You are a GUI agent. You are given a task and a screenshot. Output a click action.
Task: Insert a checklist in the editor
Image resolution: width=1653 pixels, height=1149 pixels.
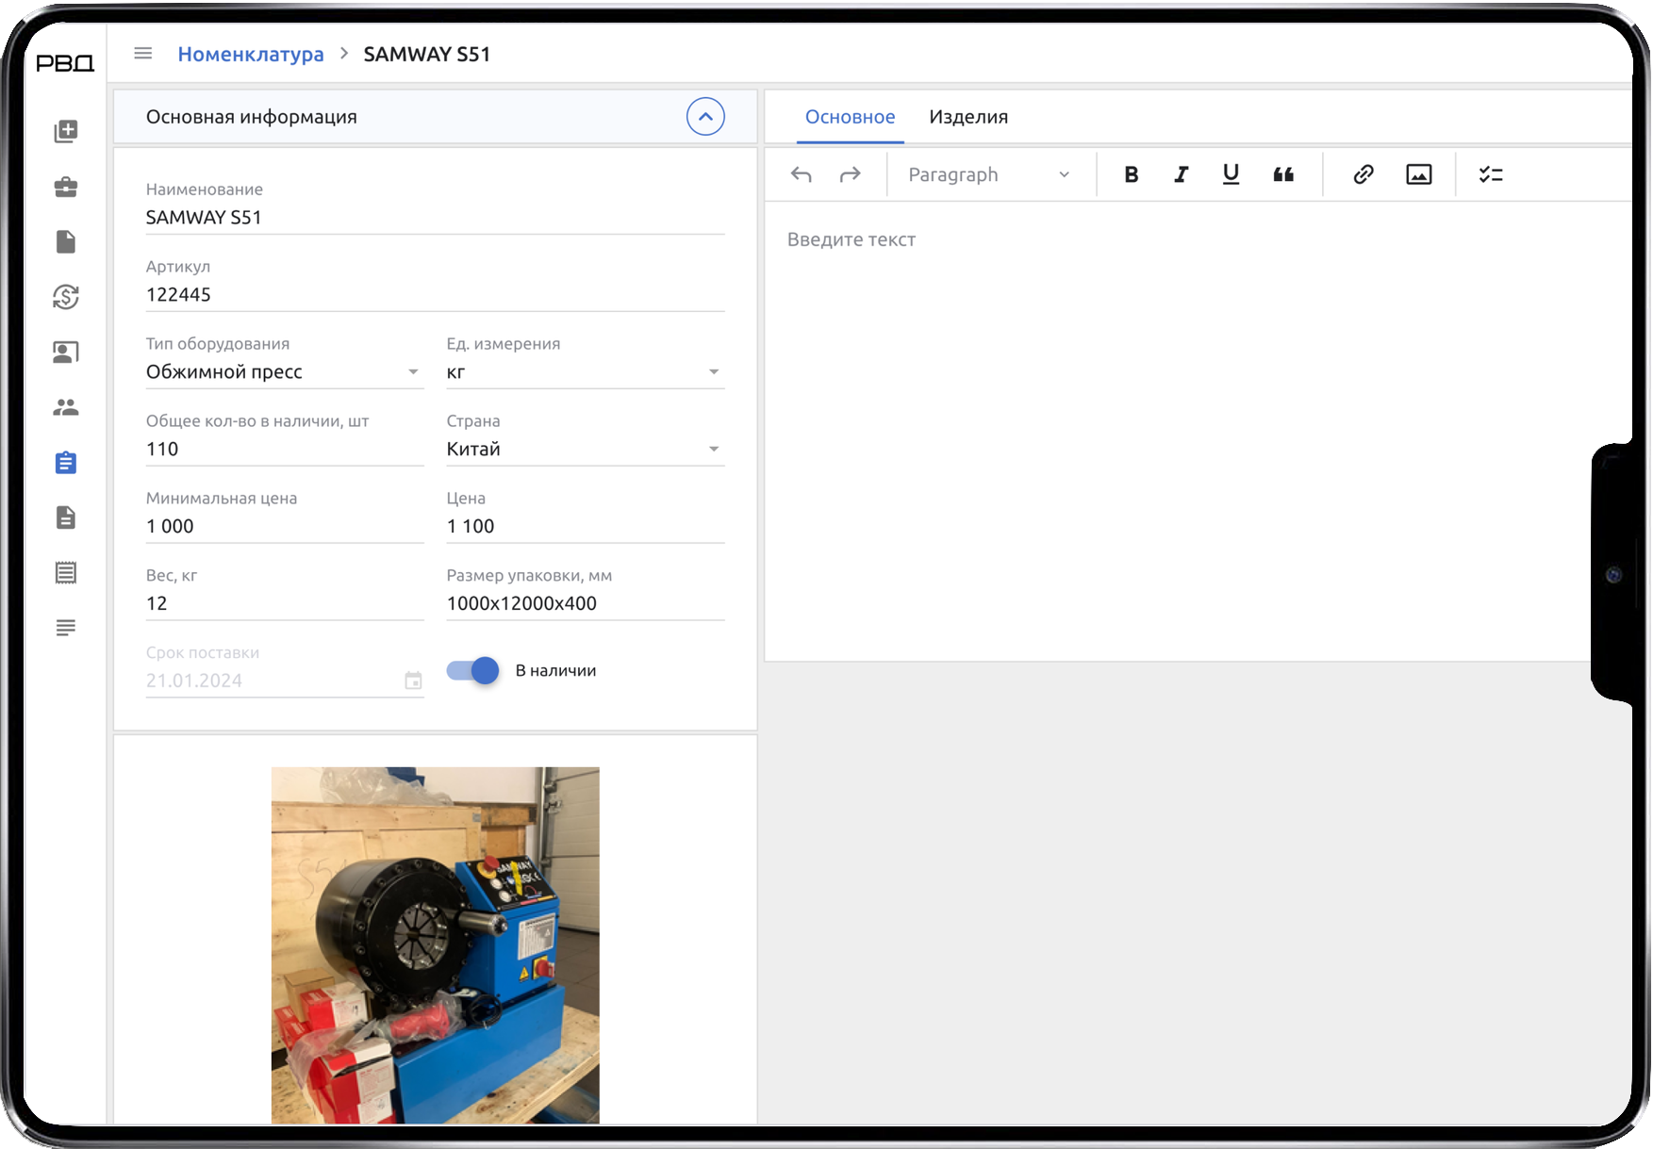coord(1491,174)
